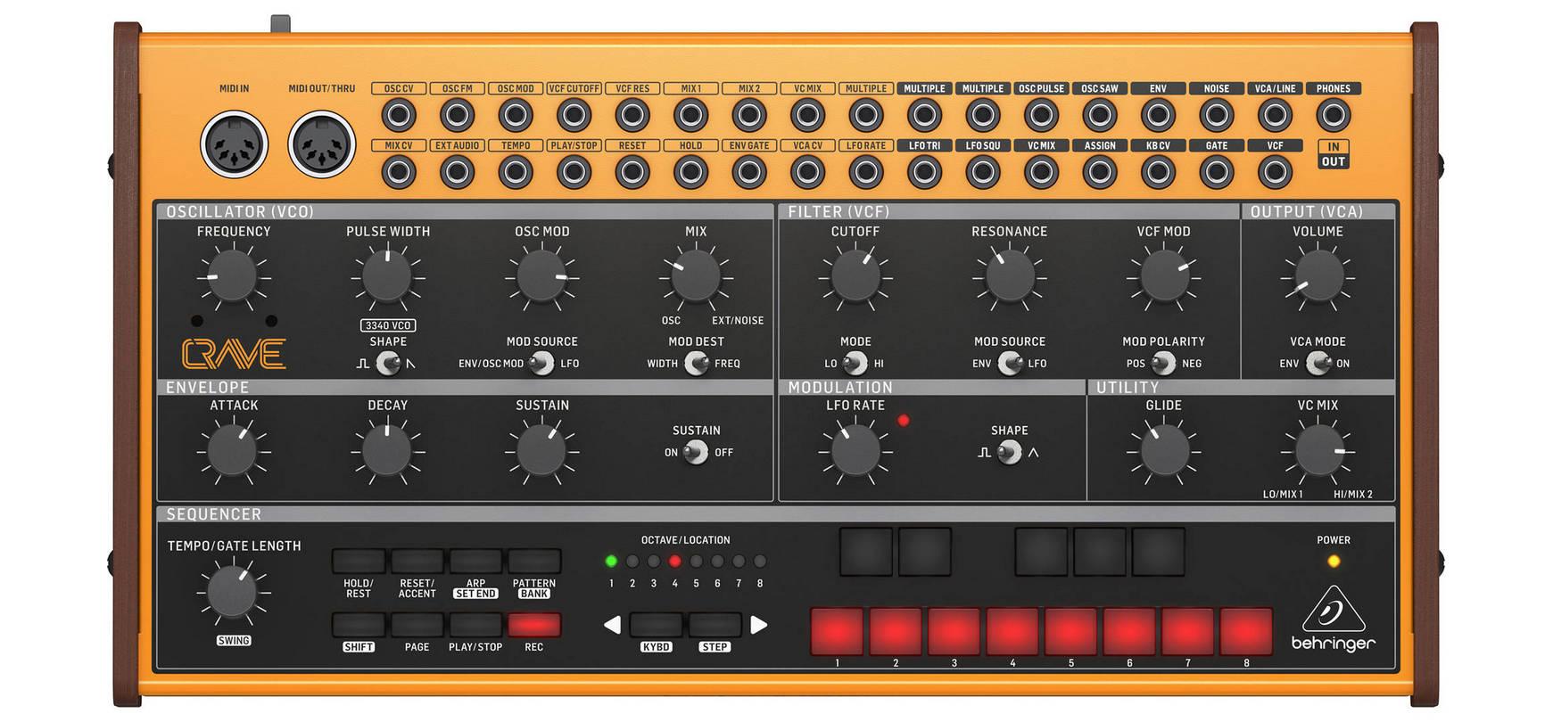Click the VC MIX knob

(x=1318, y=450)
